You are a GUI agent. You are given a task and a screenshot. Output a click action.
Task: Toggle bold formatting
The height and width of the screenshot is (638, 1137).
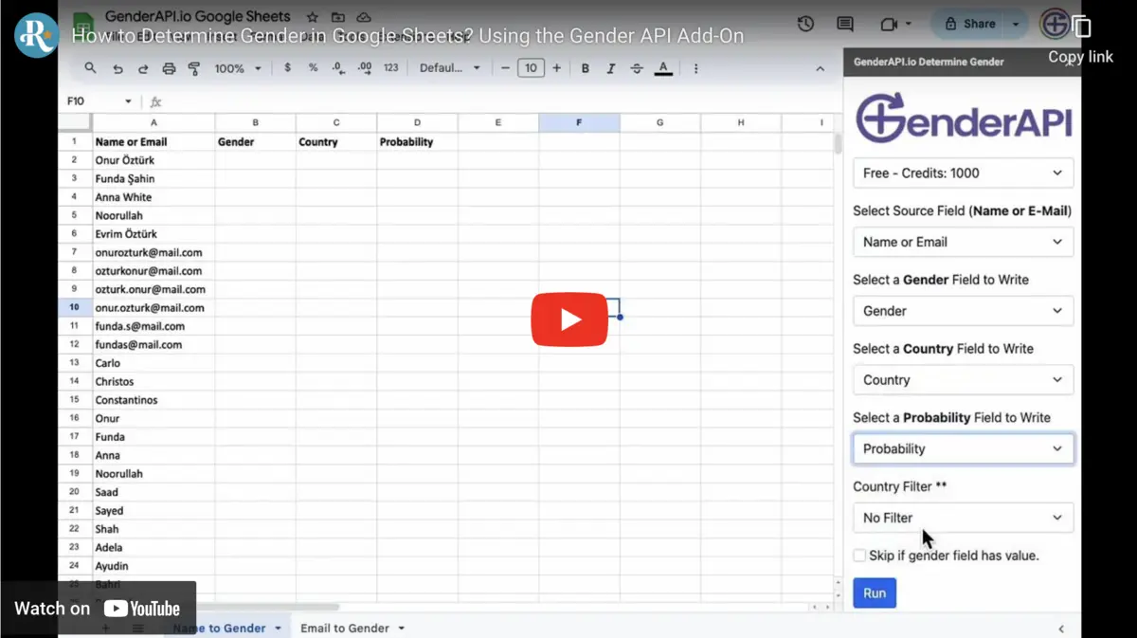[586, 68]
